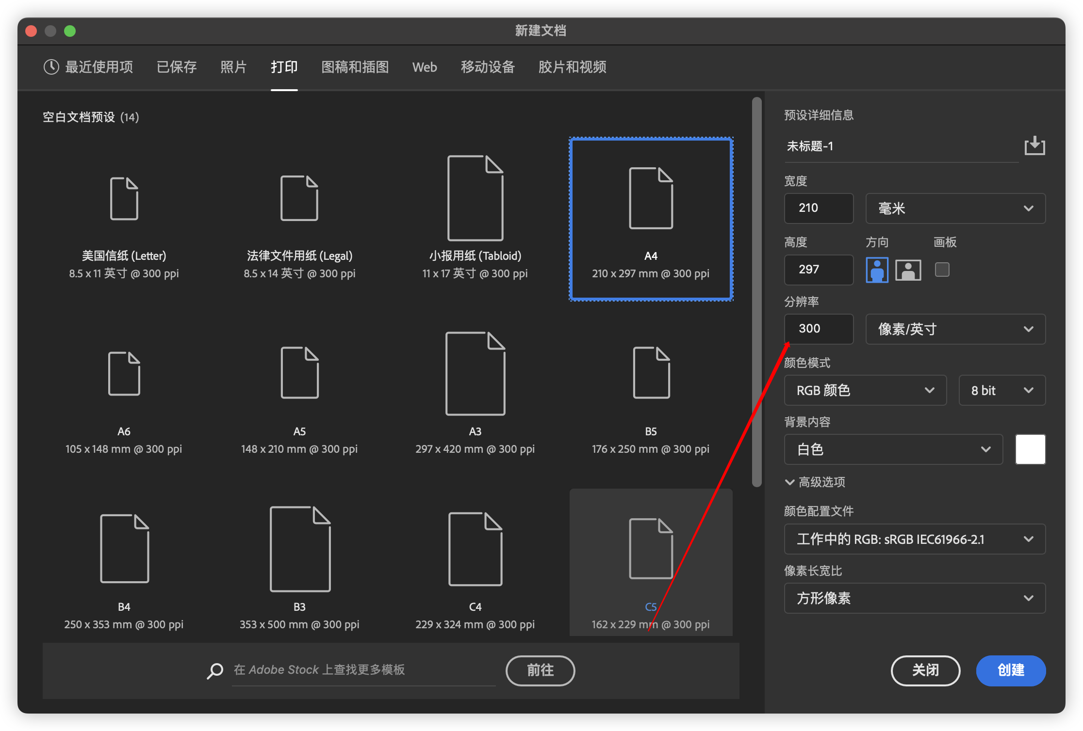Open the 毫米 width unit dropdown
Image resolution: width=1083 pixels, height=731 pixels.
coord(955,208)
